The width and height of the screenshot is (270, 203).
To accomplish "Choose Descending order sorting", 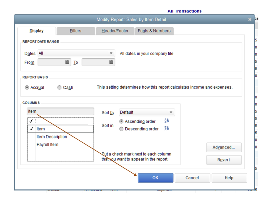I will (121, 129).
